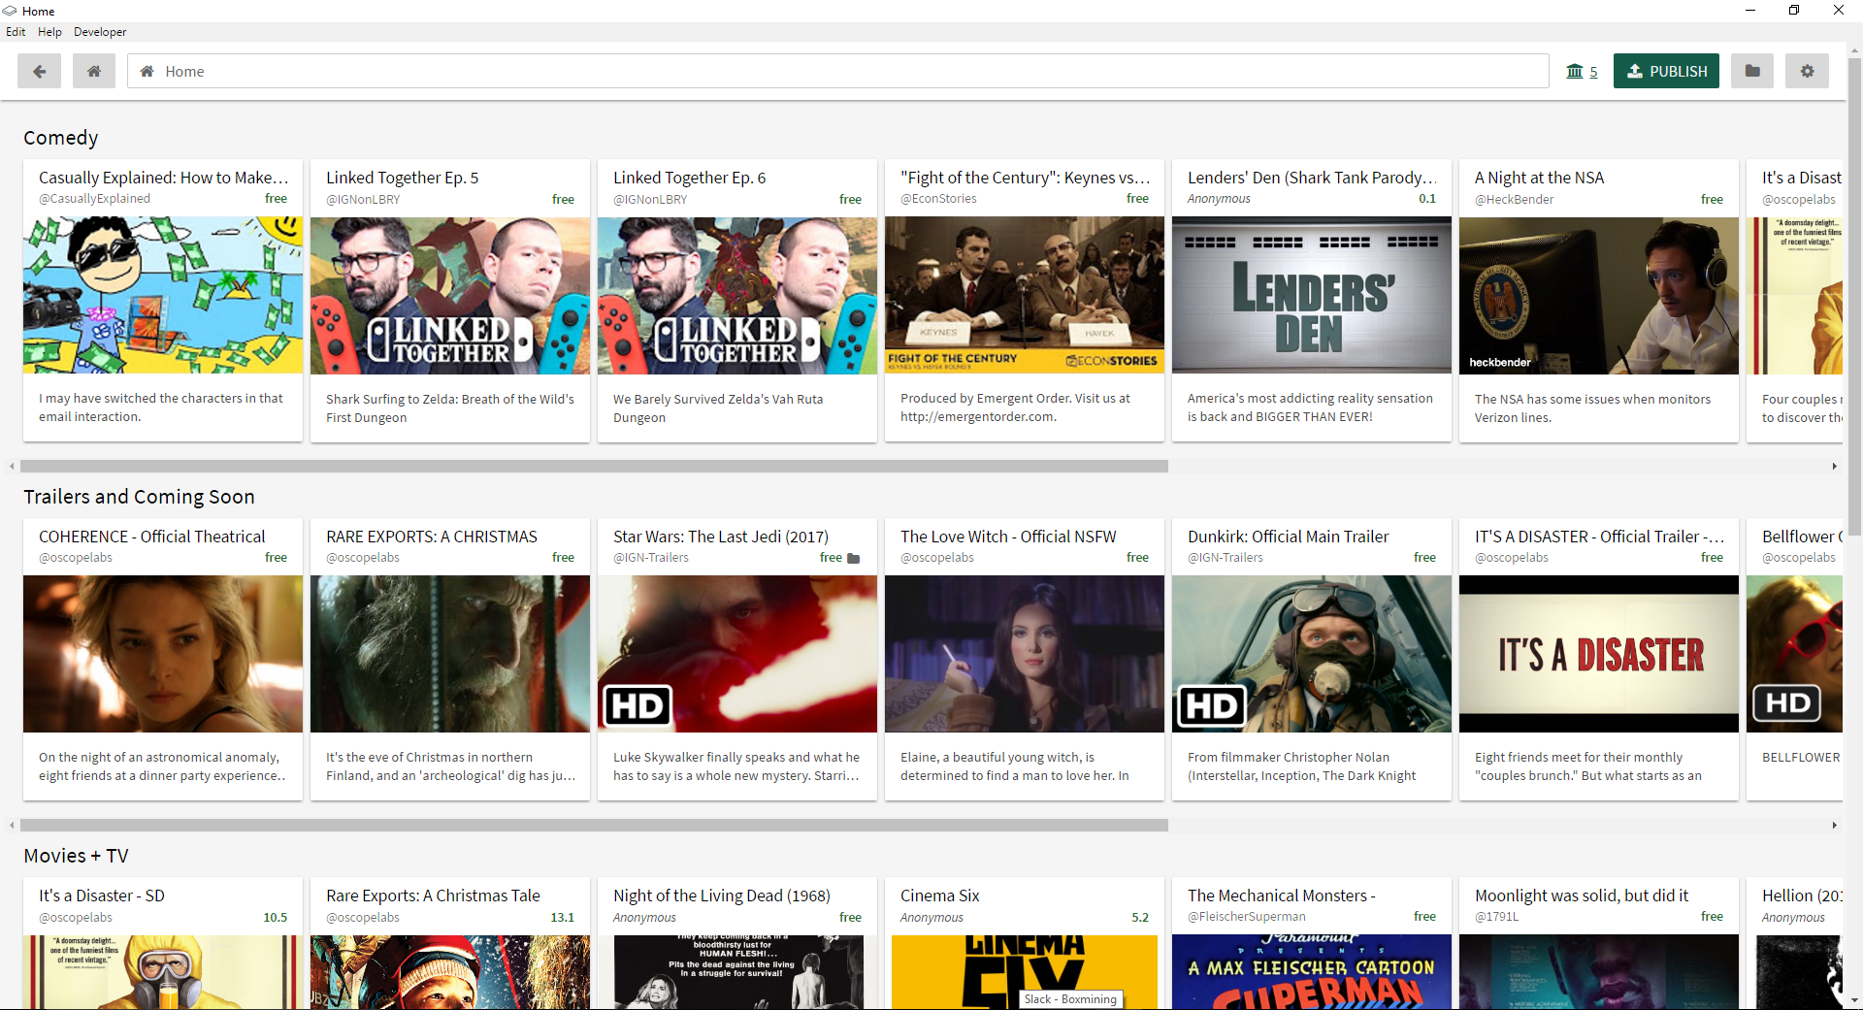This screenshot has height=1010, width=1863.
Task: Click scroll-down arrow of vertical scrollbar
Action: coord(1854,1000)
